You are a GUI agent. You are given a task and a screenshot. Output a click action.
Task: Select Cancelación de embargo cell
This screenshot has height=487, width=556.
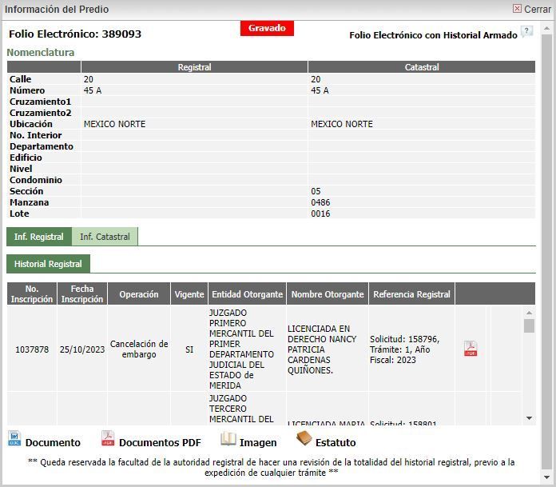(139, 349)
